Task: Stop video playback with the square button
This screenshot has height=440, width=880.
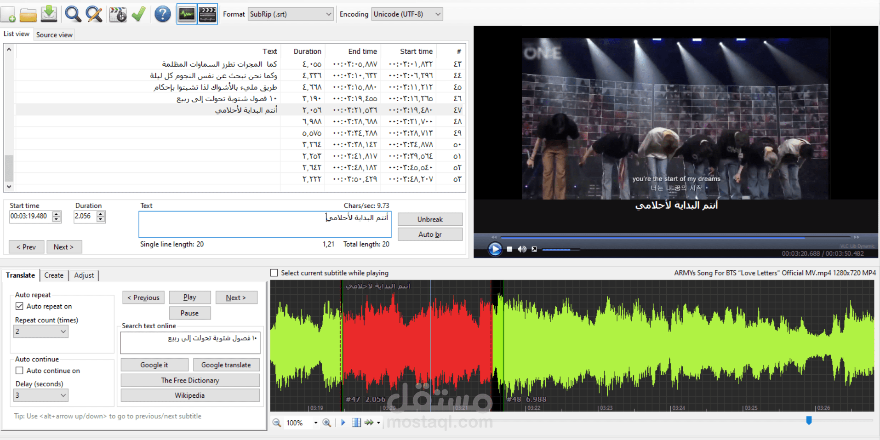Action: pyautogui.click(x=509, y=249)
